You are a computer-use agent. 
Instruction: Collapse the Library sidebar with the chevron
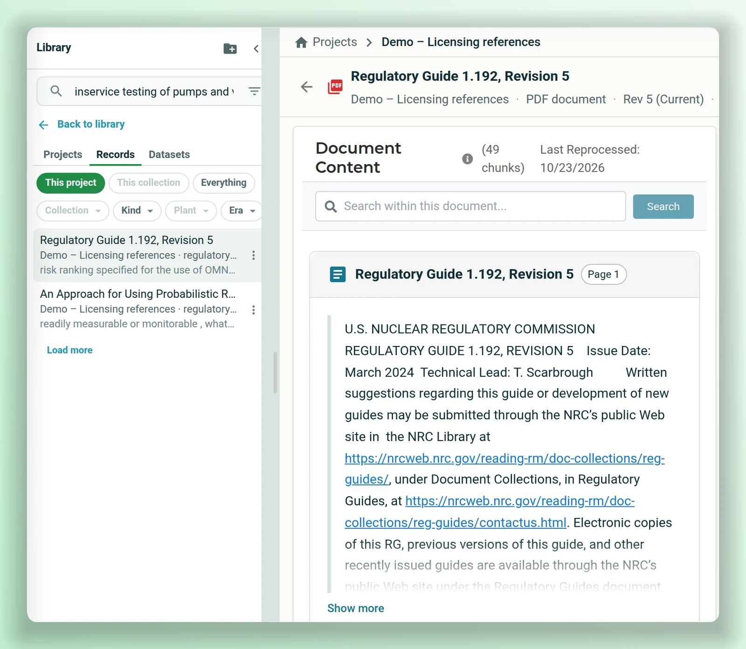pyautogui.click(x=256, y=48)
